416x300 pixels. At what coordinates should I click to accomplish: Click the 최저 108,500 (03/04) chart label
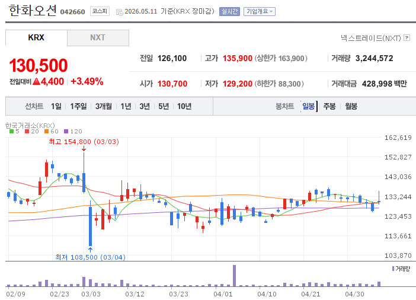click(x=90, y=257)
